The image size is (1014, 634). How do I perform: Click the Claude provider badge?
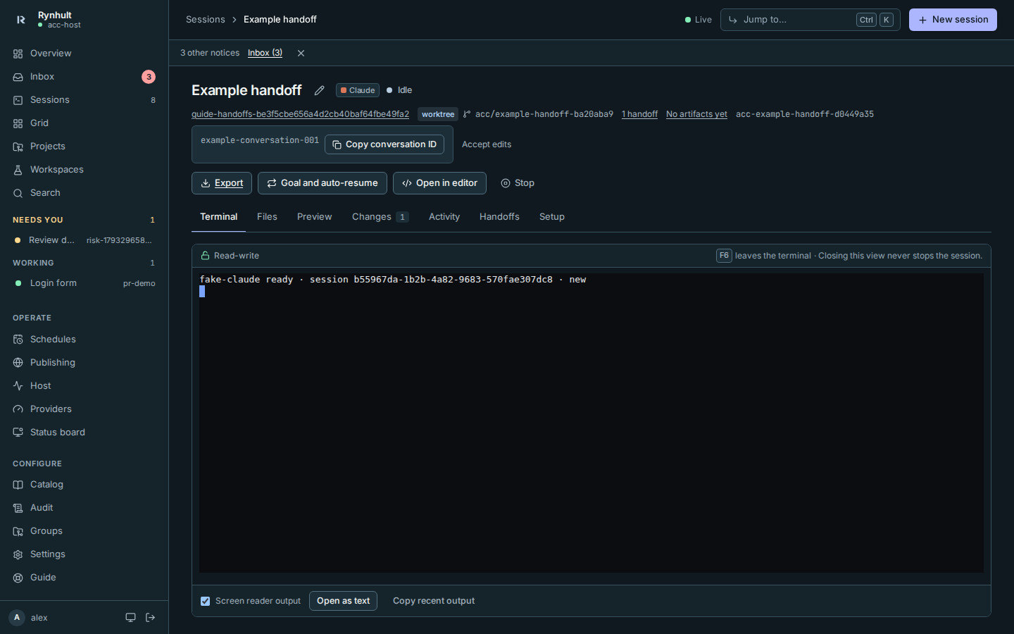click(358, 90)
